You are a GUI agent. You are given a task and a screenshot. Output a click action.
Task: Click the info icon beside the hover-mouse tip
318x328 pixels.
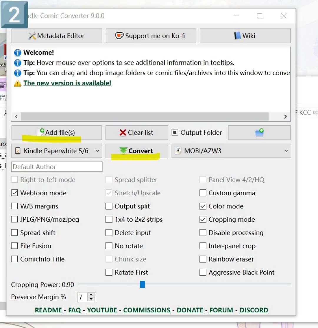point(18,63)
